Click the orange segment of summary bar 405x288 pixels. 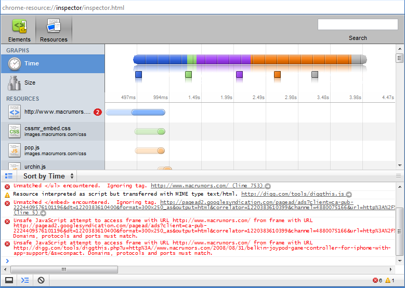pyautogui.click(x=301, y=59)
